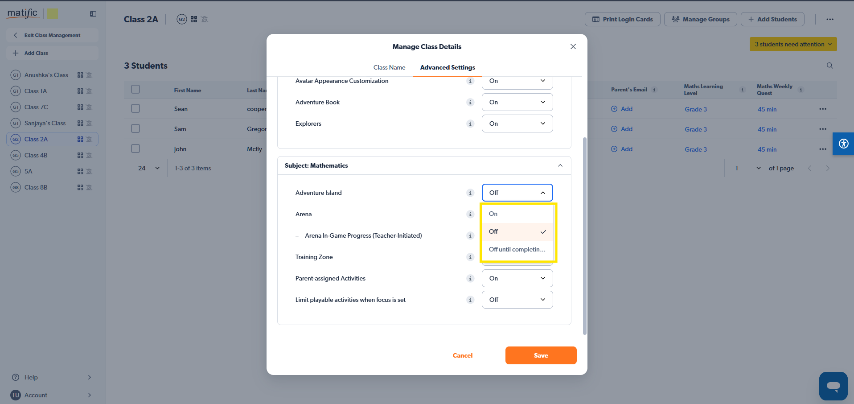Click the student search magnifier icon
This screenshot has height=404, width=854.
pos(829,66)
